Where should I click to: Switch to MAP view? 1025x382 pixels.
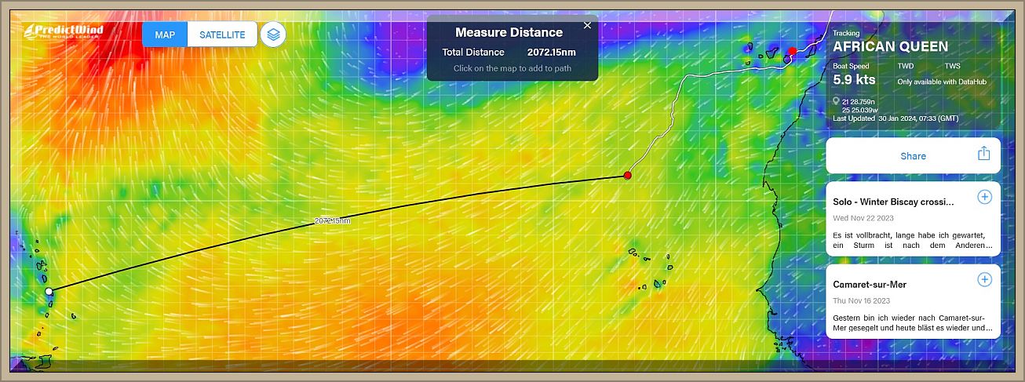click(x=165, y=35)
